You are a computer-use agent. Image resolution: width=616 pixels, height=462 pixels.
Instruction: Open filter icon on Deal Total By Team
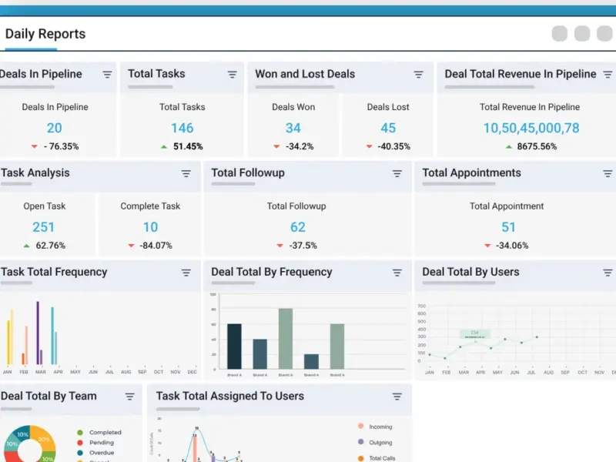tap(129, 397)
